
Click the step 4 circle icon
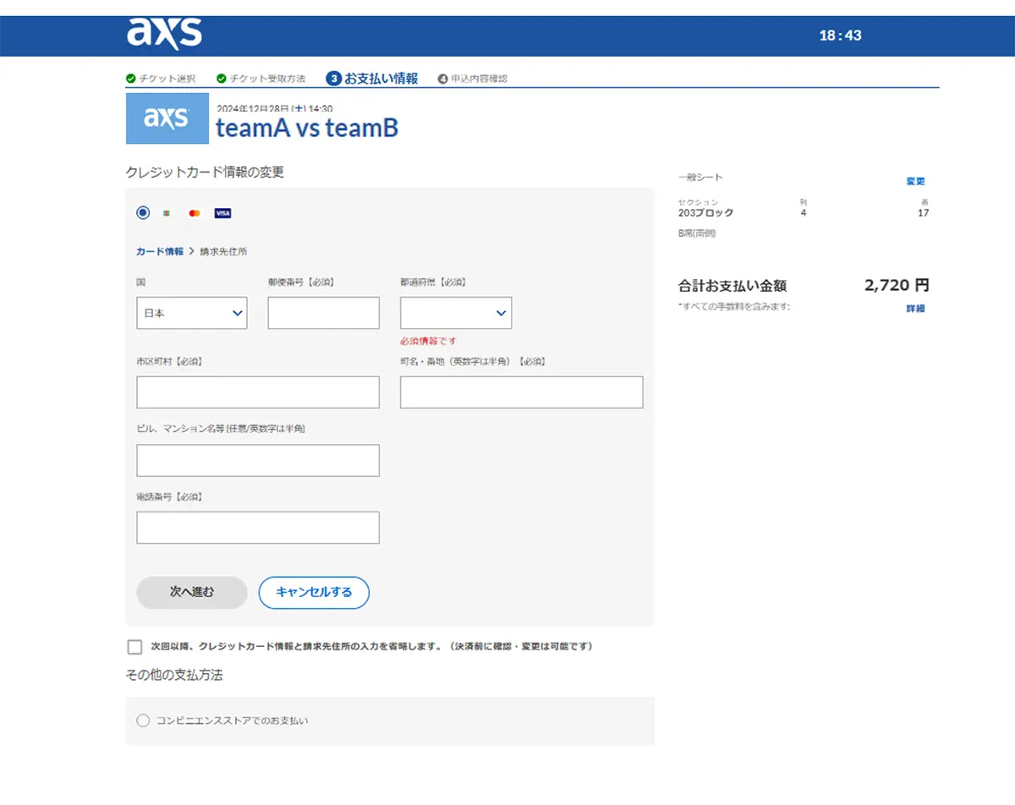coord(442,79)
